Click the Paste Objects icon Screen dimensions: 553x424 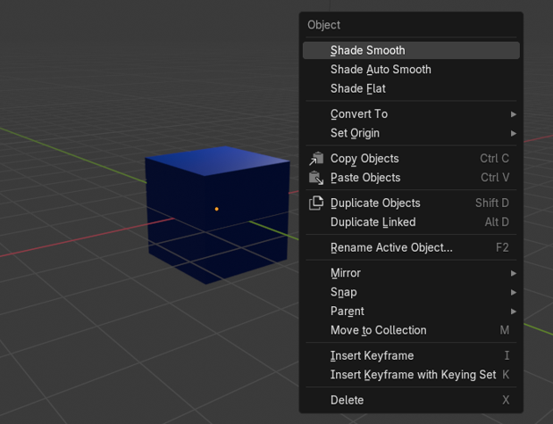316,178
